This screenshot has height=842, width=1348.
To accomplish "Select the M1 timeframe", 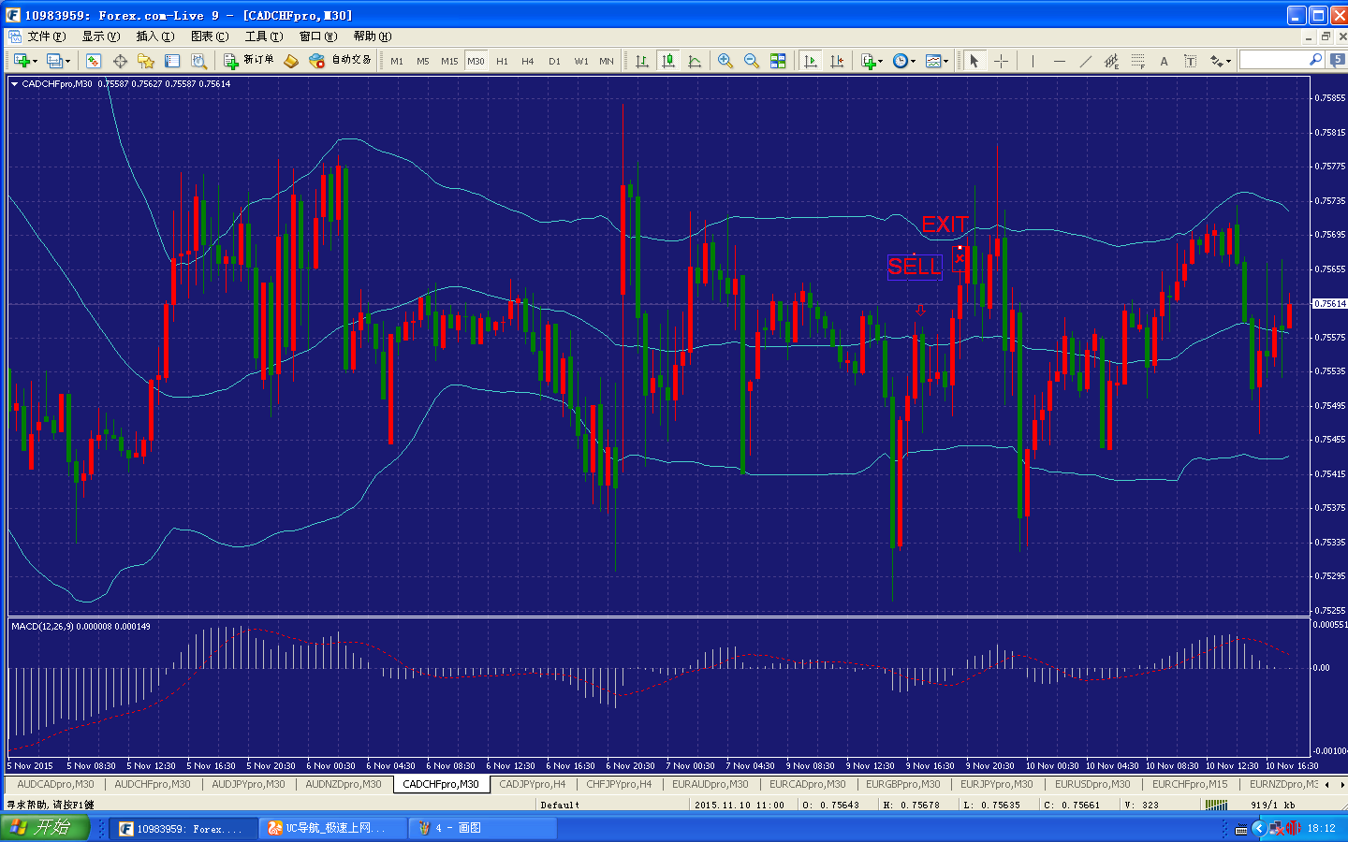I will click(397, 61).
